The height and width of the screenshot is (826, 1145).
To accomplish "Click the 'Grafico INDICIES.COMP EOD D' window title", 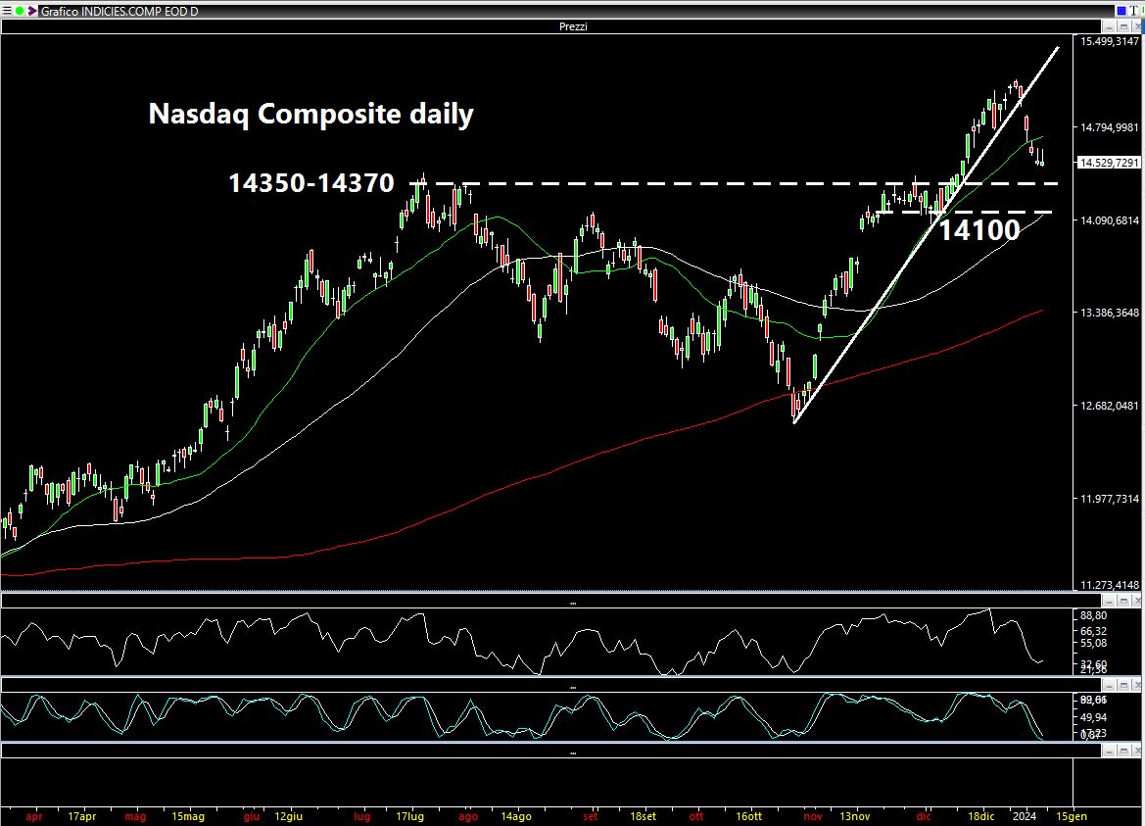I will (x=119, y=11).
